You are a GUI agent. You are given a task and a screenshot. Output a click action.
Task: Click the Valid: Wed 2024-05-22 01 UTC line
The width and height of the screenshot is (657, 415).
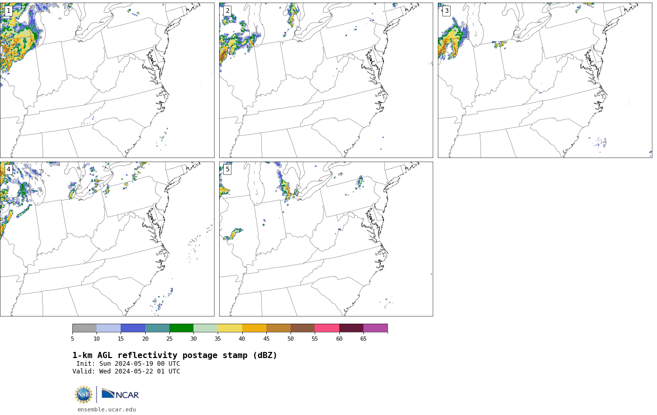click(126, 371)
